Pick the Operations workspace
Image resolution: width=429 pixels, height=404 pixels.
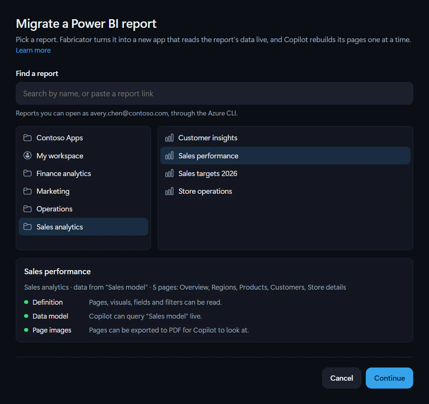[83, 209]
